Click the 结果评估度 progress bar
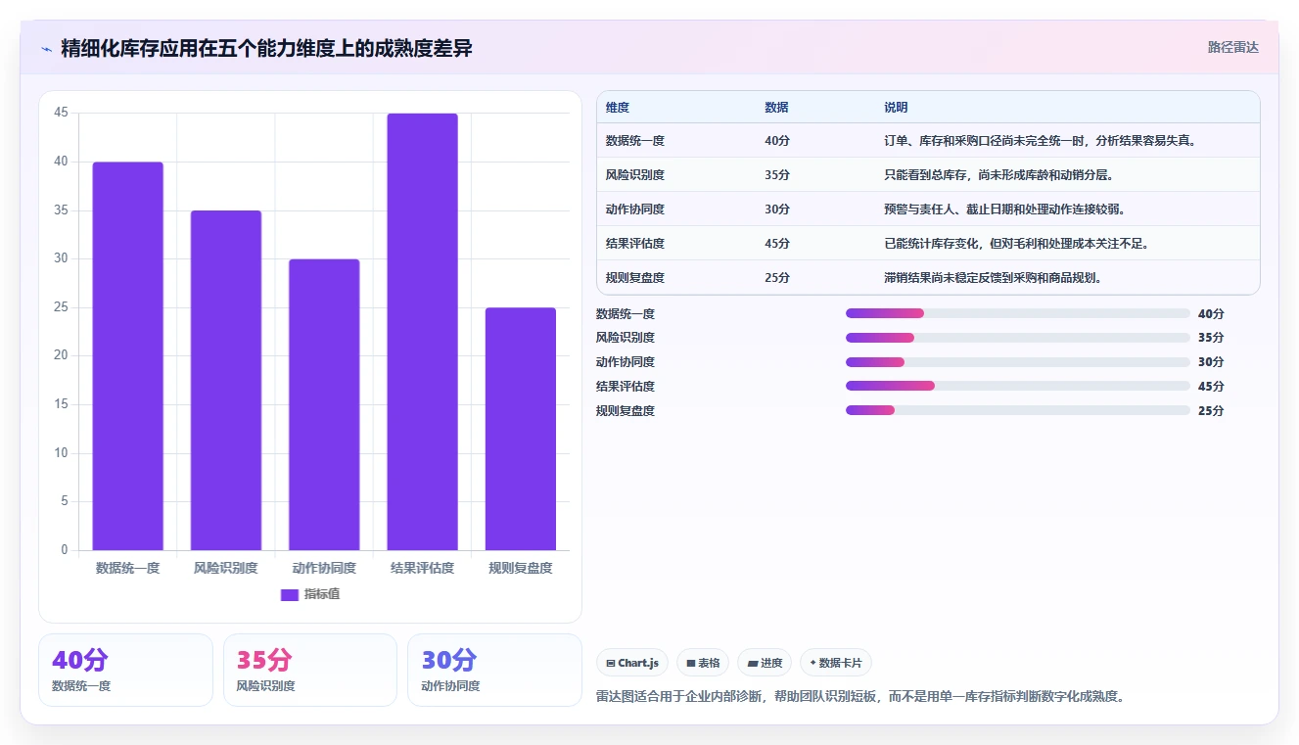The width and height of the screenshot is (1299, 745). (1018, 387)
